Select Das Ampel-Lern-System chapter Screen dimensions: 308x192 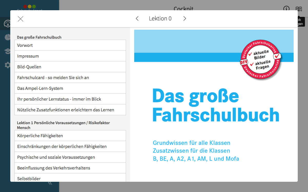[x=70, y=88]
